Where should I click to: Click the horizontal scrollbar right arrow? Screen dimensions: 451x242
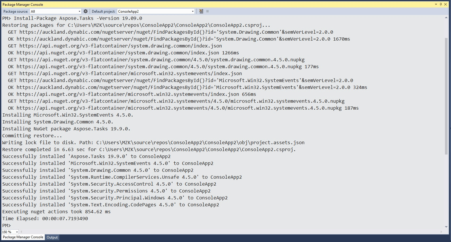coord(441,232)
